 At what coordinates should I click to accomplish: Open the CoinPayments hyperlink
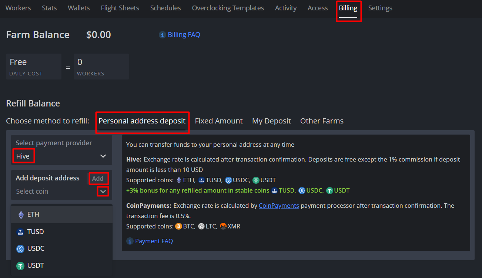tap(278, 206)
